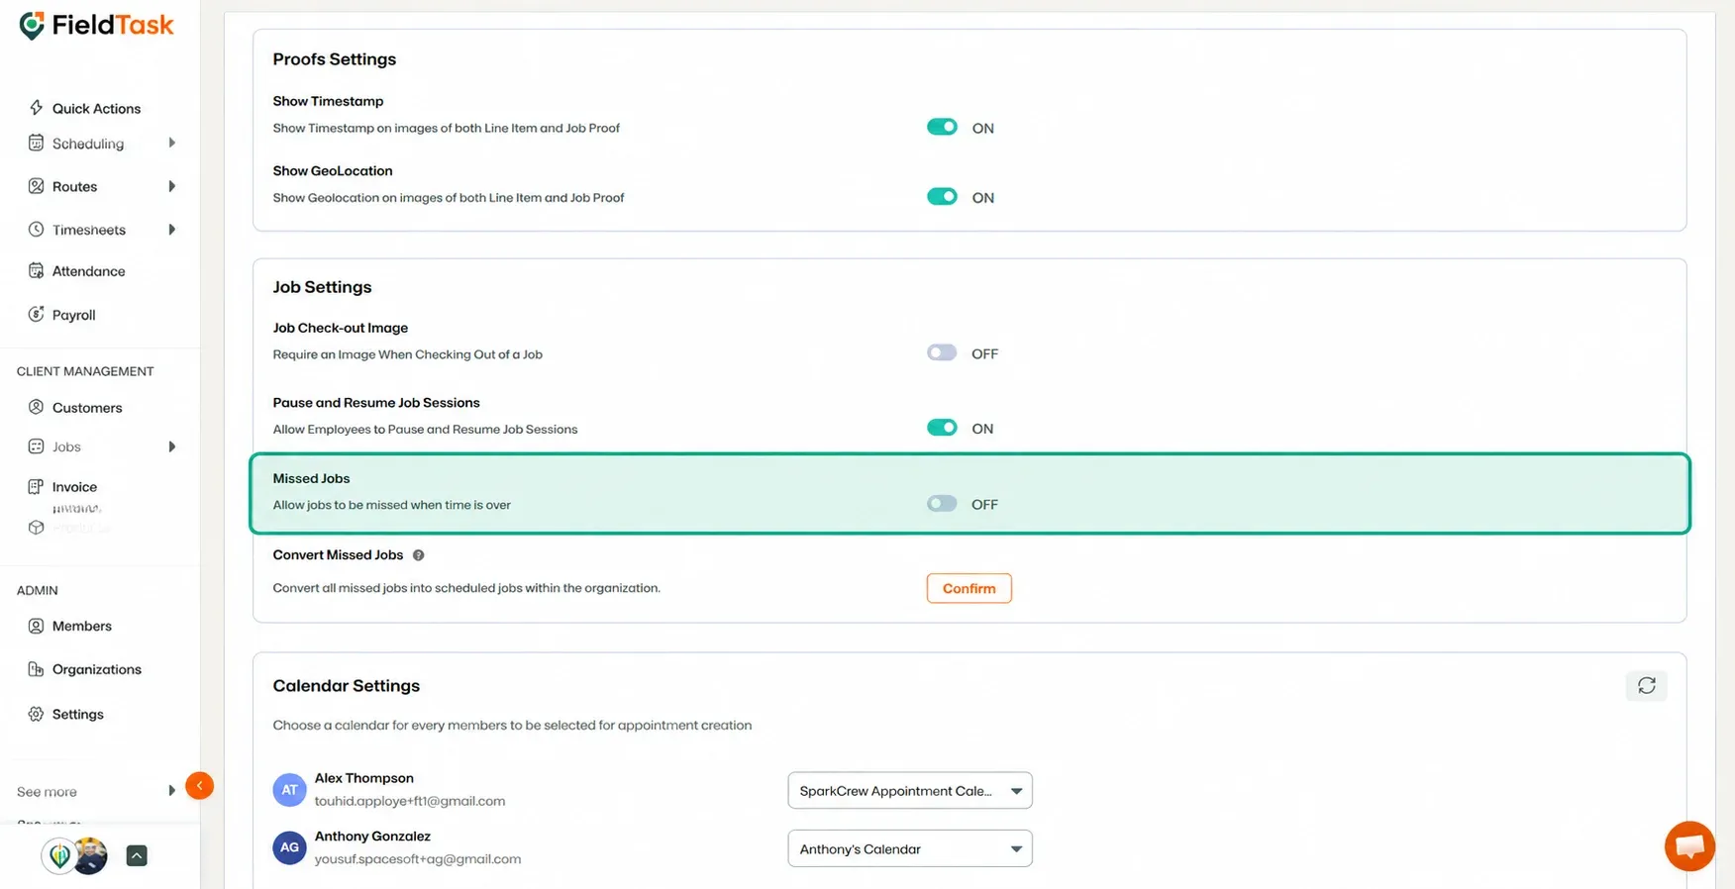Click the up-chevron beside the profile photo

coord(137,856)
